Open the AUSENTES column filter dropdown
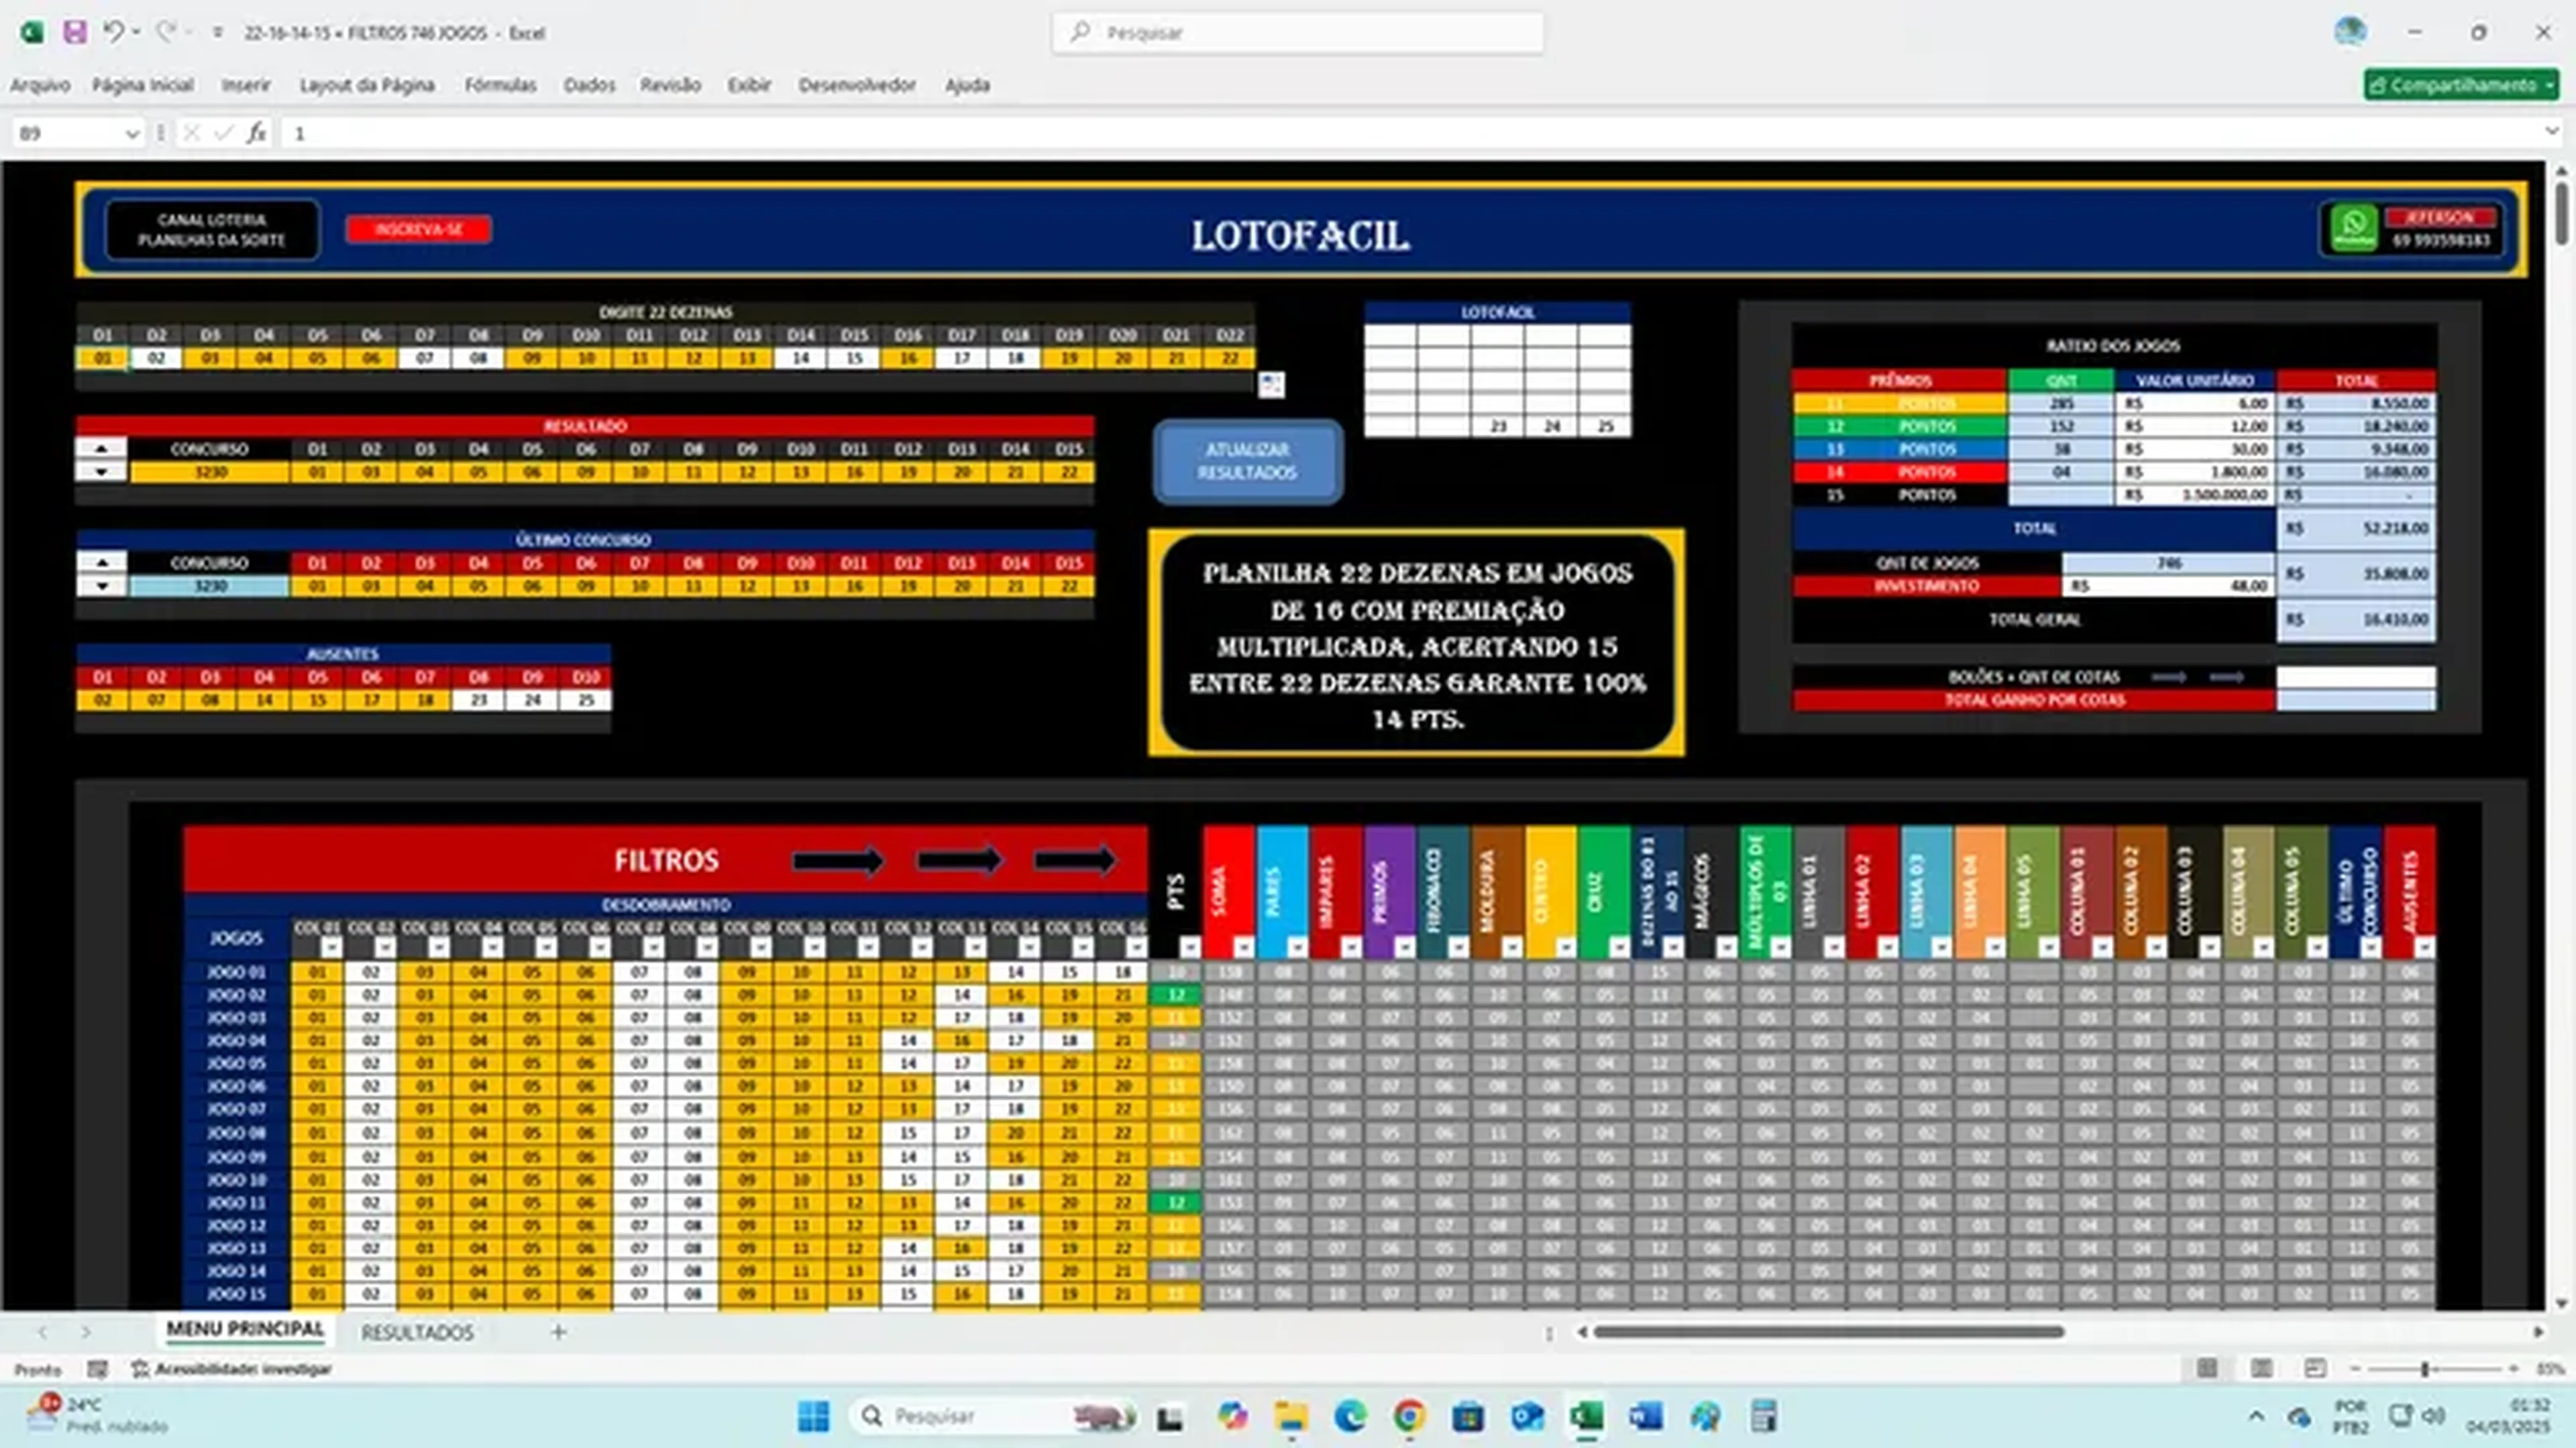 pos(2424,947)
